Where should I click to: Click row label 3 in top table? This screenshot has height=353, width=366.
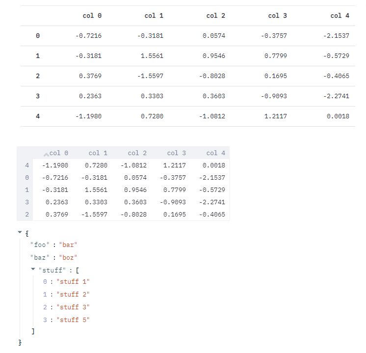click(x=38, y=96)
